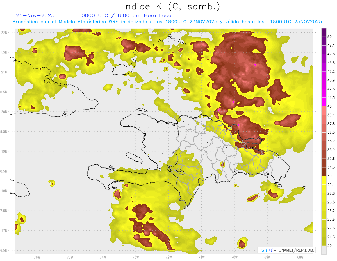Click the colorbar value '25.2'
Screen dimensions: 337x261
(331, 211)
